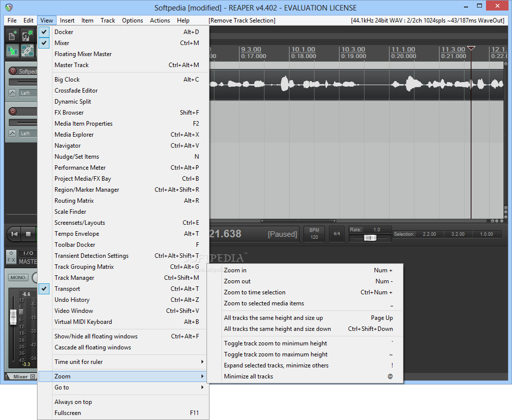
Task: Open the master track FX button
Action: (11, 260)
